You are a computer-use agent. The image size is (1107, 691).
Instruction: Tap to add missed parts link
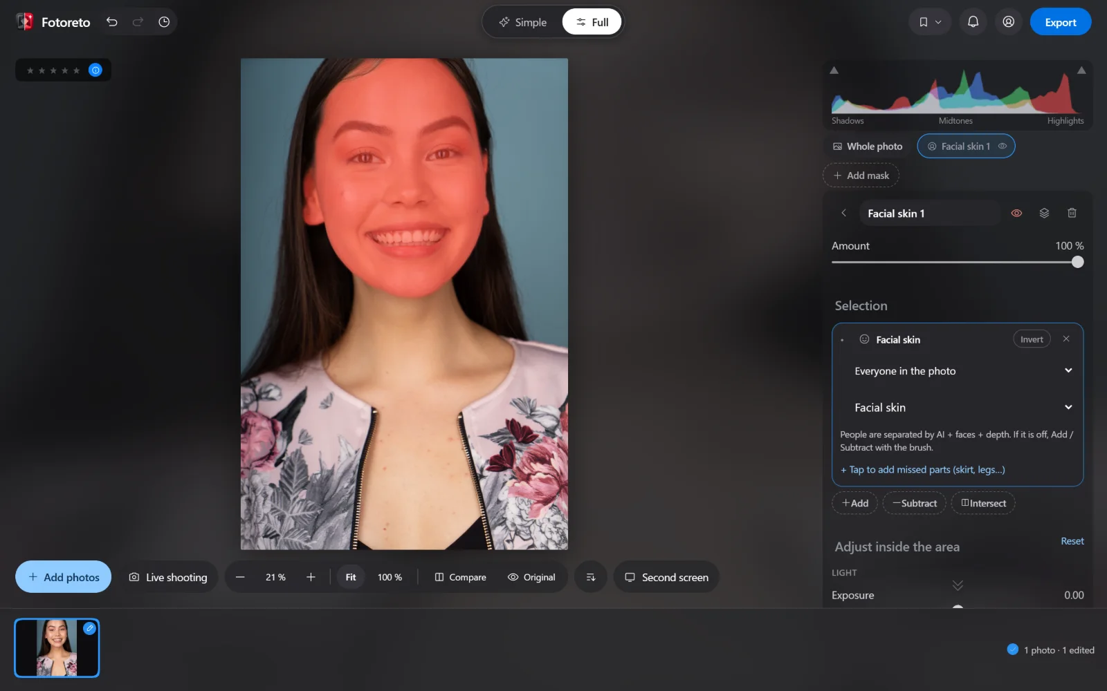(x=922, y=470)
